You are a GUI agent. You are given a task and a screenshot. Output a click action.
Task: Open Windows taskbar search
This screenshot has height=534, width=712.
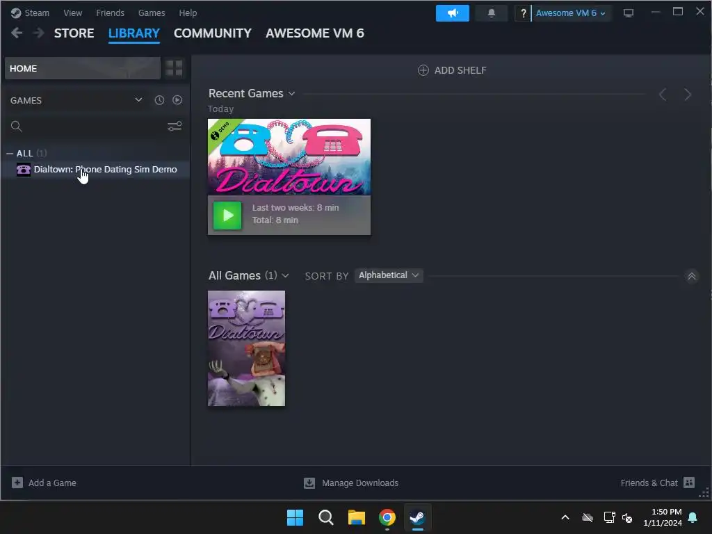coord(326,517)
